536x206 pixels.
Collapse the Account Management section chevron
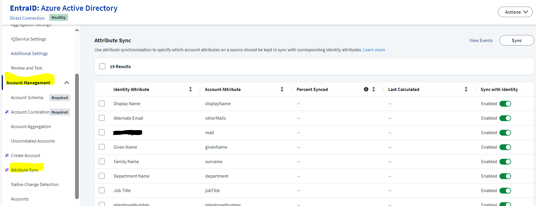[67, 83]
